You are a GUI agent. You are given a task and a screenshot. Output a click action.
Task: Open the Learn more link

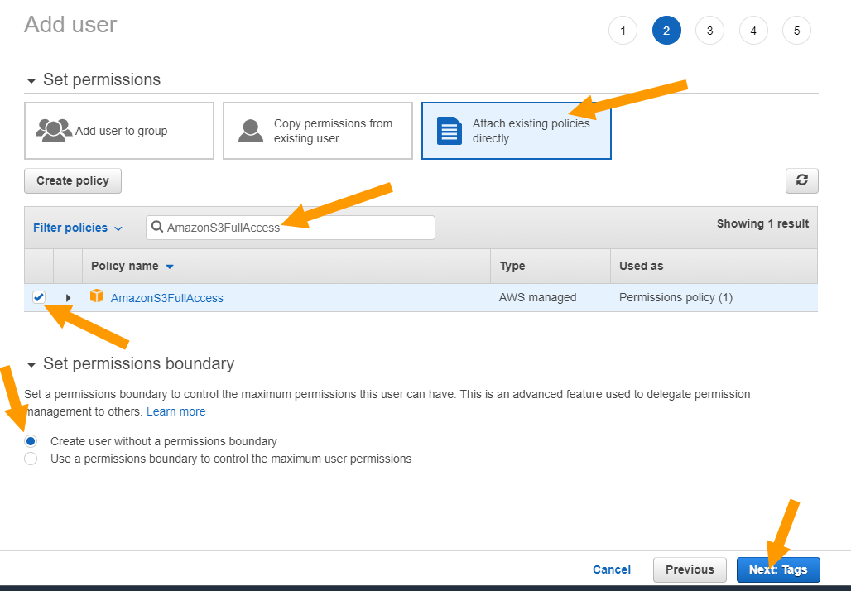coord(175,411)
